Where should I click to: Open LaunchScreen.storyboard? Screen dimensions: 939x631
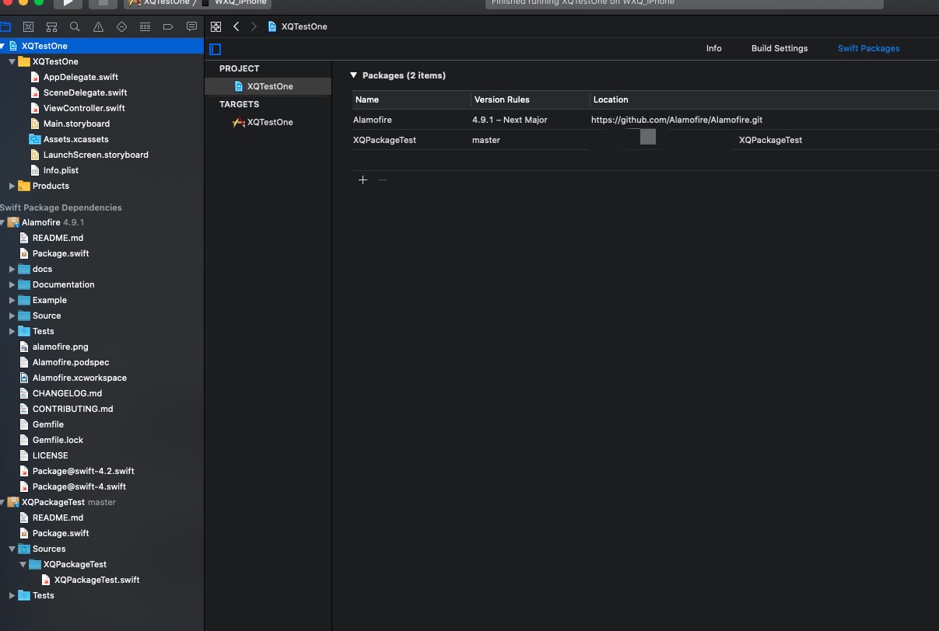coord(96,155)
